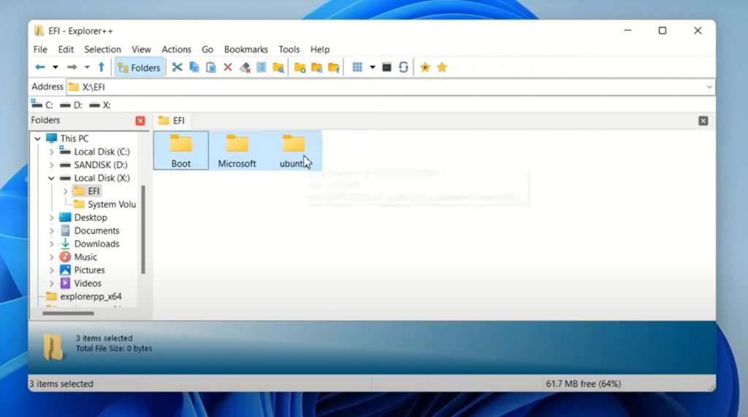Screen dimensions: 748x417
Task: Select the EFI tab
Action: tap(172, 120)
